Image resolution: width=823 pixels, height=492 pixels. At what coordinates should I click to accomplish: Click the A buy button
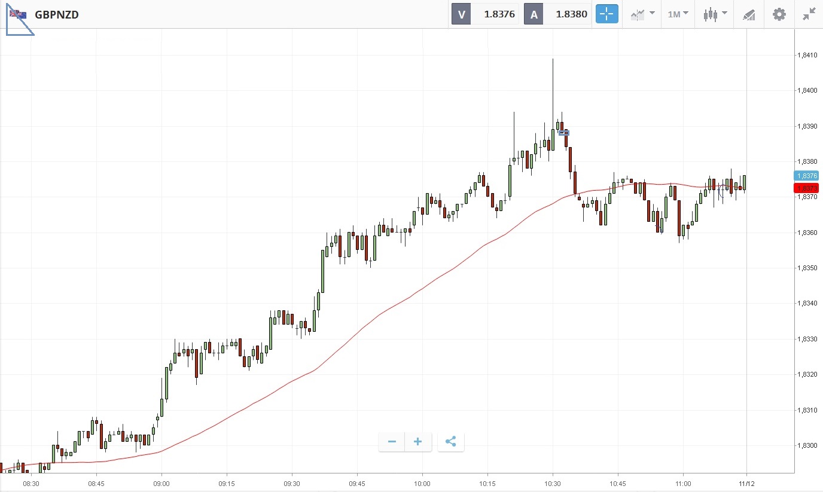point(534,14)
